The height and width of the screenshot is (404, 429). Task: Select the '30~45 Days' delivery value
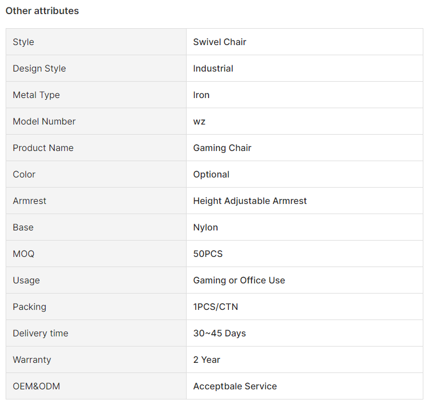pyautogui.click(x=219, y=334)
